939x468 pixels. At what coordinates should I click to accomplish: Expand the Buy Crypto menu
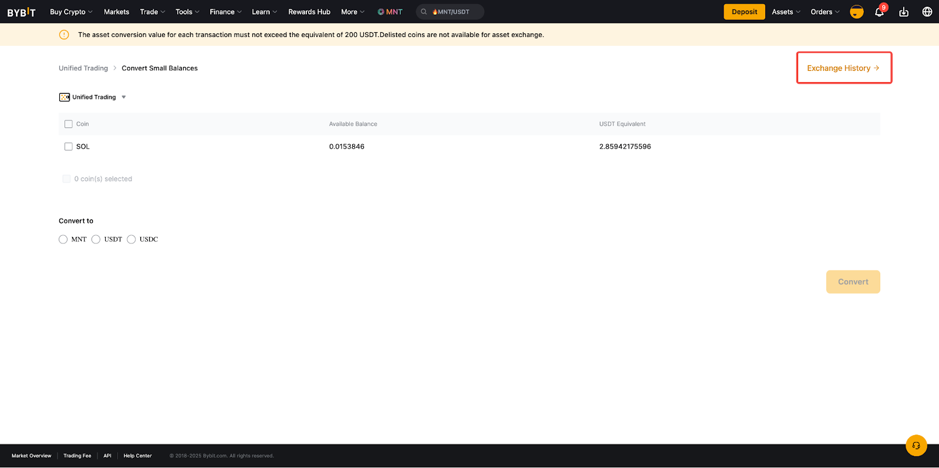click(71, 12)
